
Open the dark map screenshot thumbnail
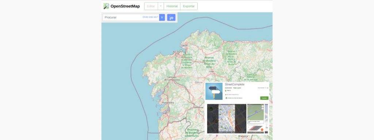point(226,118)
